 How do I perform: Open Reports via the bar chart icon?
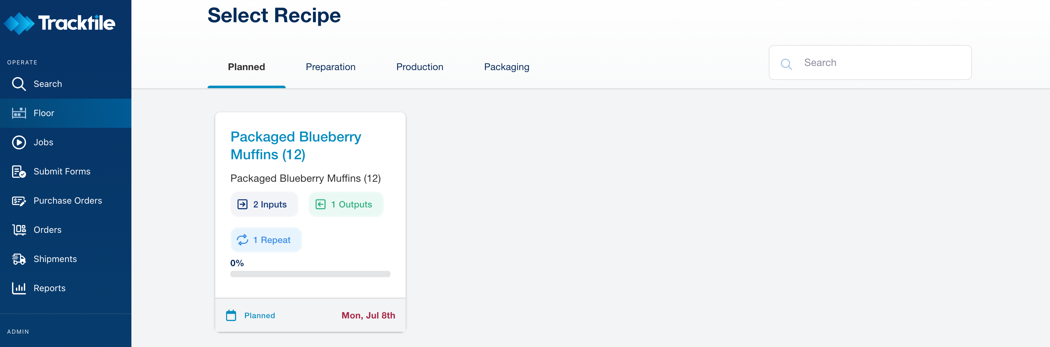(19, 288)
